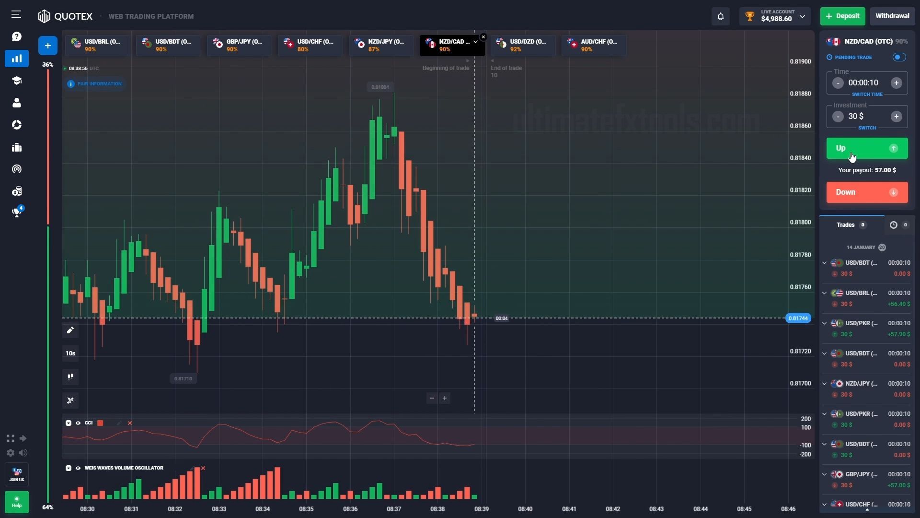
Task: Decrease investment amount with minus
Action: [x=838, y=117]
